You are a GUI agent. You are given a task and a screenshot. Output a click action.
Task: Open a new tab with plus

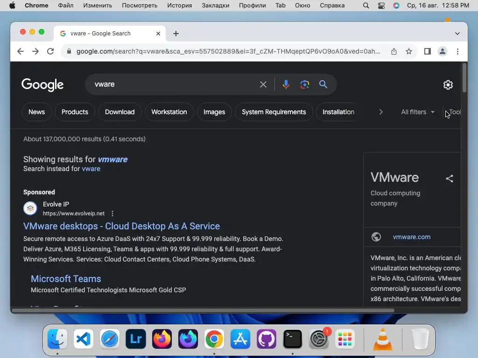point(176,34)
